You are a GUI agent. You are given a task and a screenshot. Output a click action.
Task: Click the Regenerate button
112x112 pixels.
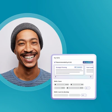pyautogui.click(x=88, y=62)
